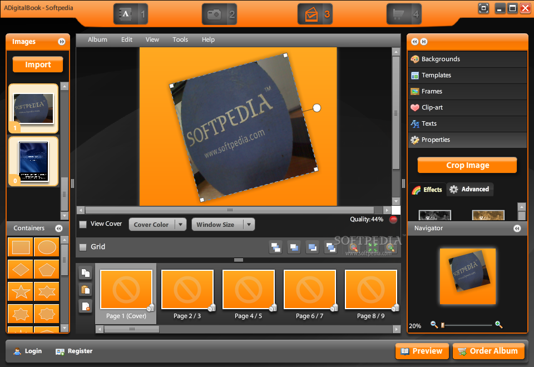The image size is (534, 367).
Task: Click the Import button
Action: [x=38, y=65]
